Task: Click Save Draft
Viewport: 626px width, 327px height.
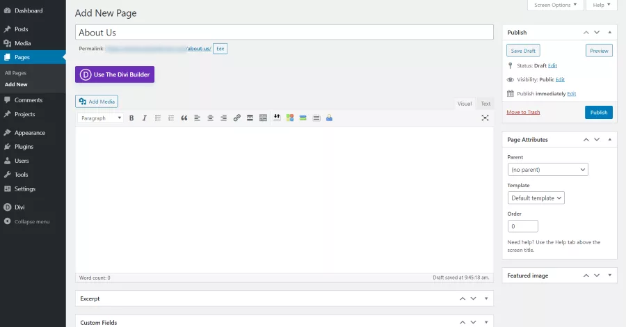Action: click(x=523, y=51)
